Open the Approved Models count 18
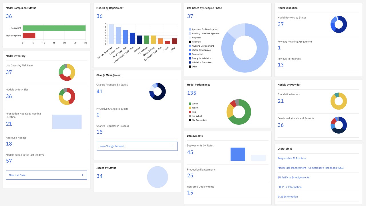 (9, 144)
